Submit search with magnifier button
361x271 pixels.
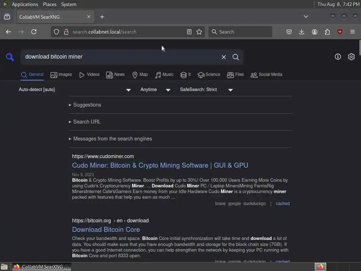[x=235, y=57]
